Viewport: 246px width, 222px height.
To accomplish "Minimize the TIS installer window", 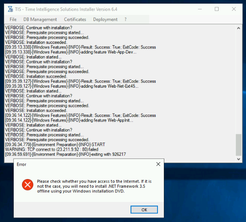I will pos(200,9).
